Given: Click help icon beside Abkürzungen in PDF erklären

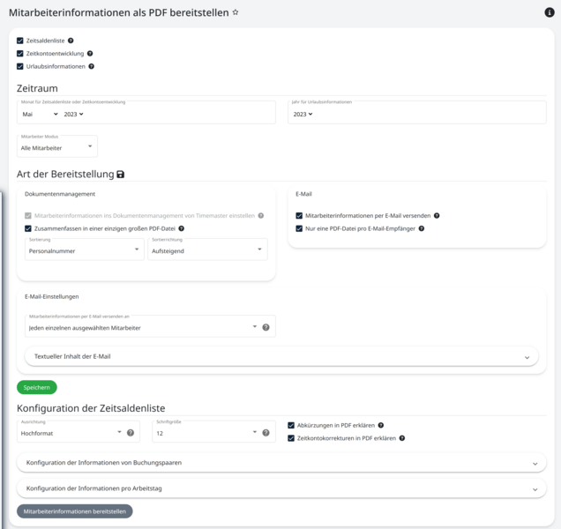Looking at the screenshot, I should coord(381,425).
